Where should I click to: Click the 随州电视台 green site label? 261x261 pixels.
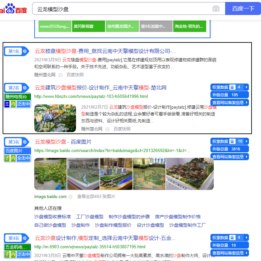point(18,97)
